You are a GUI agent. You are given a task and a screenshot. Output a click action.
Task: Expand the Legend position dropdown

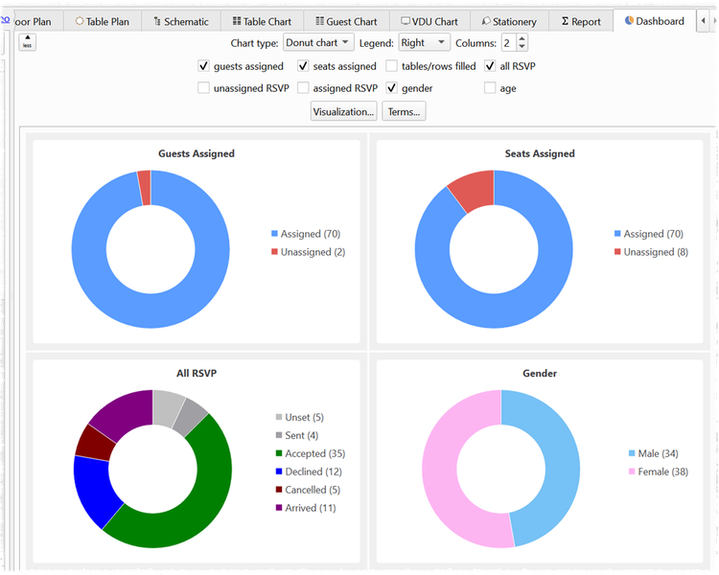(424, 43)
